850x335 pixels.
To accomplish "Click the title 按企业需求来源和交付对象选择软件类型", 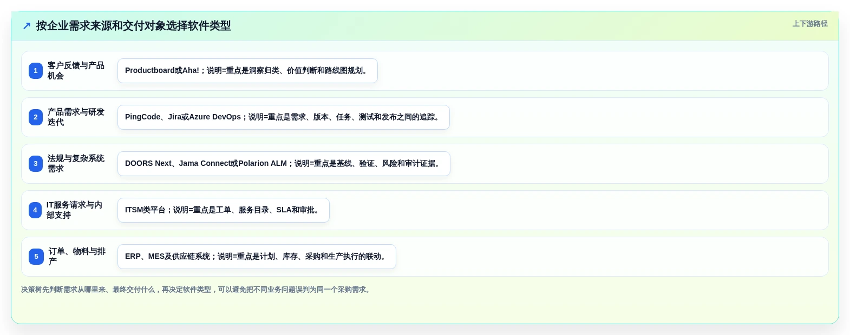I will (x=133, y=26).
